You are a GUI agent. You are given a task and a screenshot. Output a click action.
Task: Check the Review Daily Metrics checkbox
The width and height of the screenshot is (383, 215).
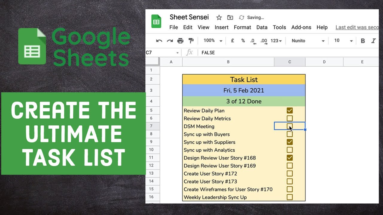tap(290, 118)
